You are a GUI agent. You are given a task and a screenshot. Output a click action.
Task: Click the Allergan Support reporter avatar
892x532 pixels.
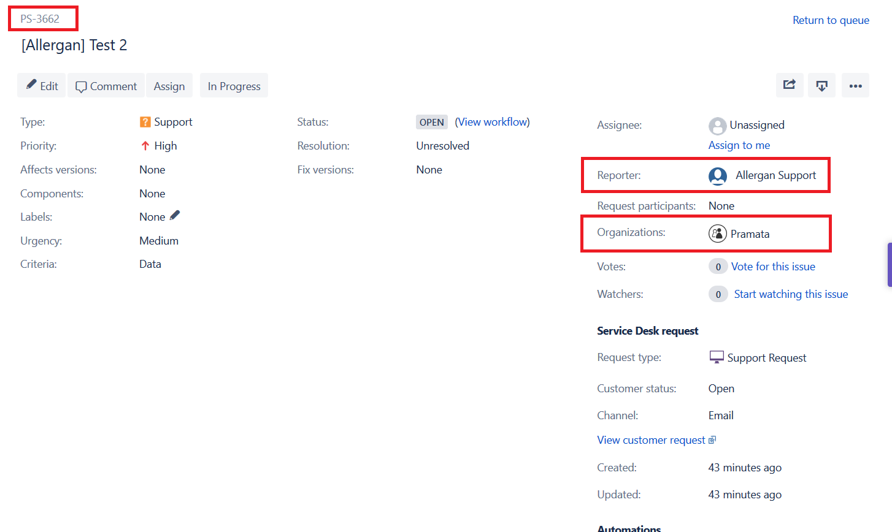point(718,176)
